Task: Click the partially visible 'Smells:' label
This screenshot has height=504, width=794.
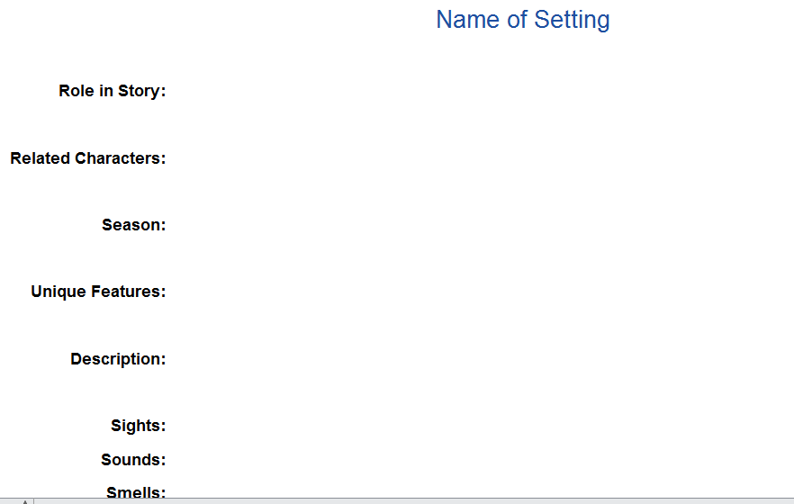Action: 135,491
